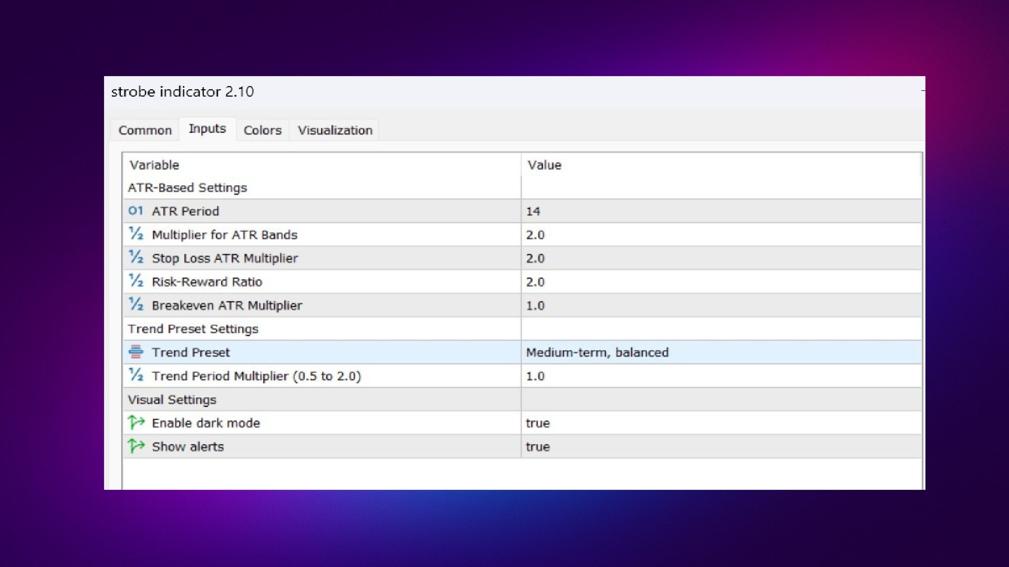The image size is (1009, 567).
Task: Edit the Risk-Reward Ratio value
Action: click(721, 282)
